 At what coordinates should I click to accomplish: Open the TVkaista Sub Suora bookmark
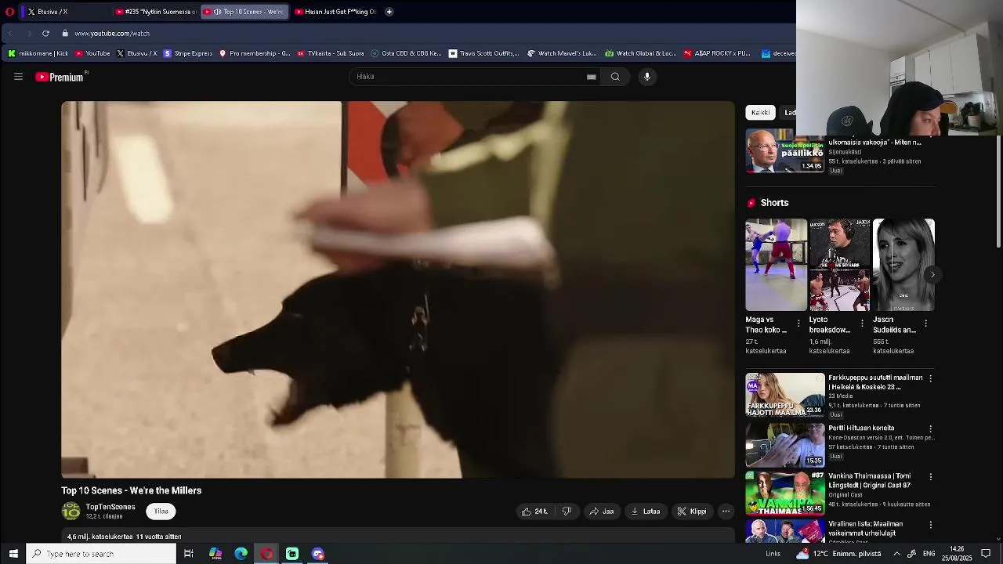(331, 53)
